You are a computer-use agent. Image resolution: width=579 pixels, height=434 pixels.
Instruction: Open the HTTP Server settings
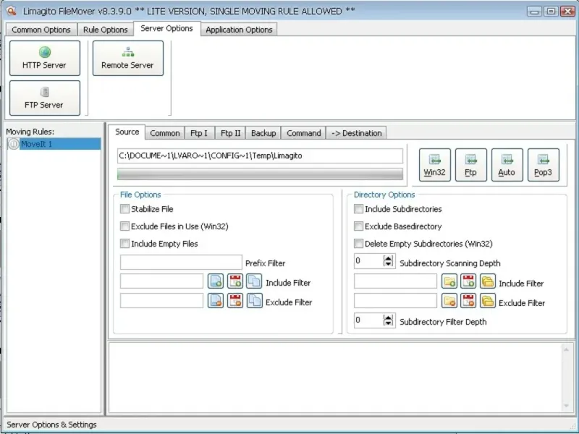(x=45, y=59)
